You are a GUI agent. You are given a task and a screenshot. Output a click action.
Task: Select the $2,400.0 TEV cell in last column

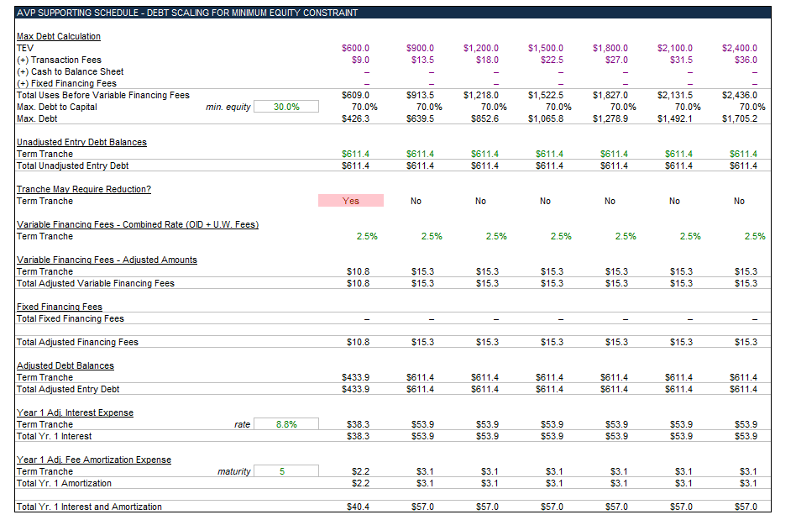pos(739,48)
